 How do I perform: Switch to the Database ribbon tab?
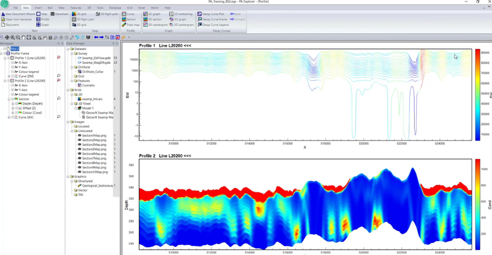(115, 7)
